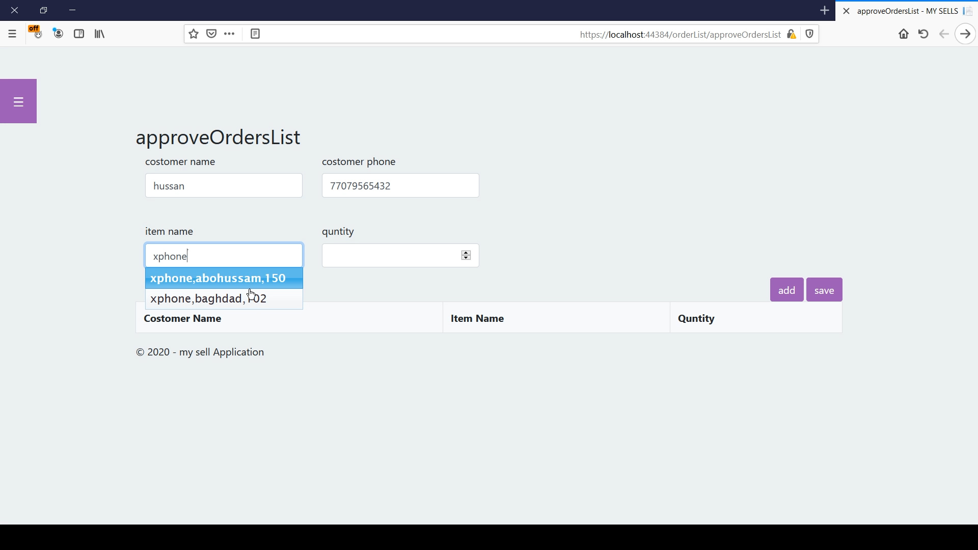Open the purple sidebar hamburger menu
The width and height of the screenshot is (978, 550).
pos(18,101)
